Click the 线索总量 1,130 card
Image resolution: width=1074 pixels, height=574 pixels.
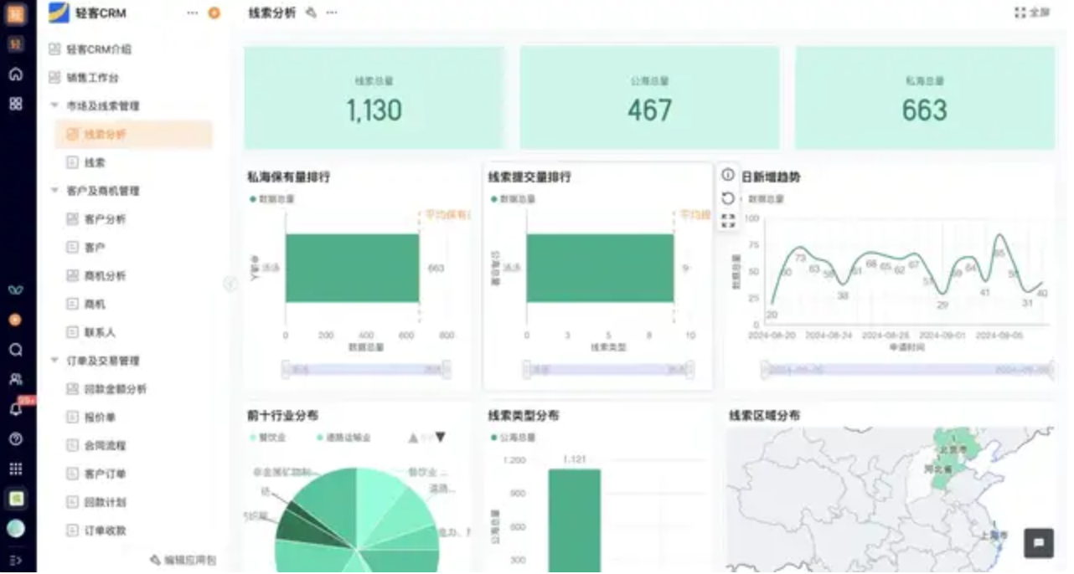[374, 98]
